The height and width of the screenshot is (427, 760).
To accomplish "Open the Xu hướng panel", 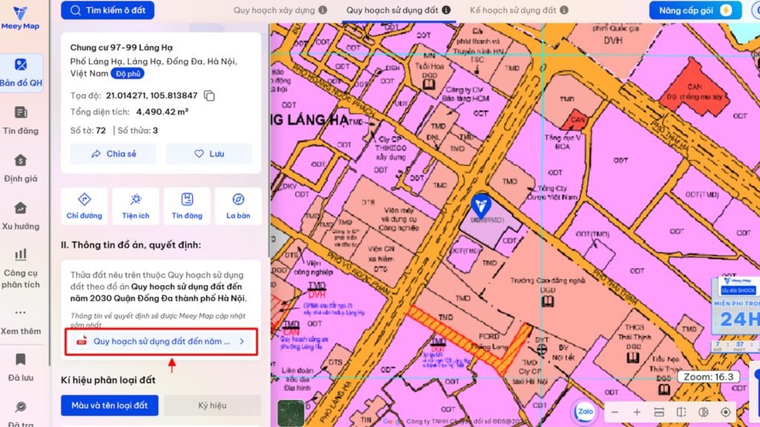I will coord(22,215).
